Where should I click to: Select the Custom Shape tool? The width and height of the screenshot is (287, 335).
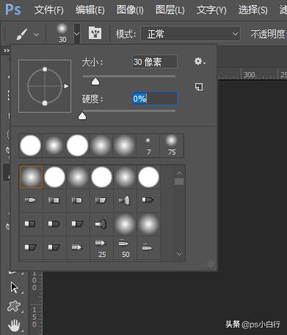pyautogui.click(x=14, y=306)
